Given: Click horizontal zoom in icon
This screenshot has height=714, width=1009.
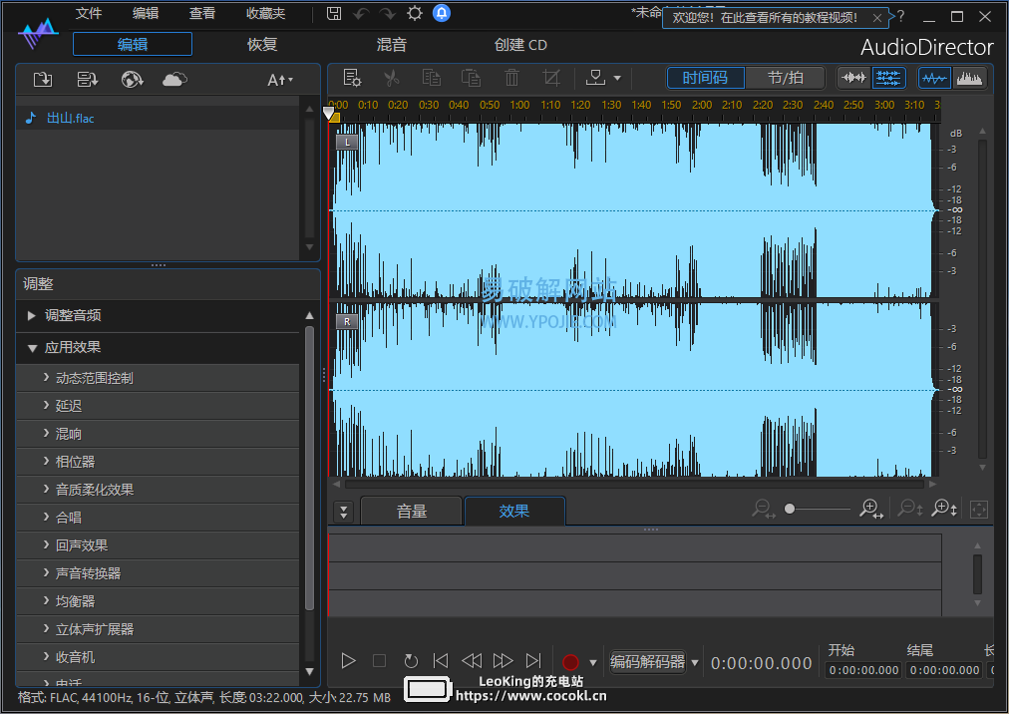Looking at the screenshot, I should [871, 510].
